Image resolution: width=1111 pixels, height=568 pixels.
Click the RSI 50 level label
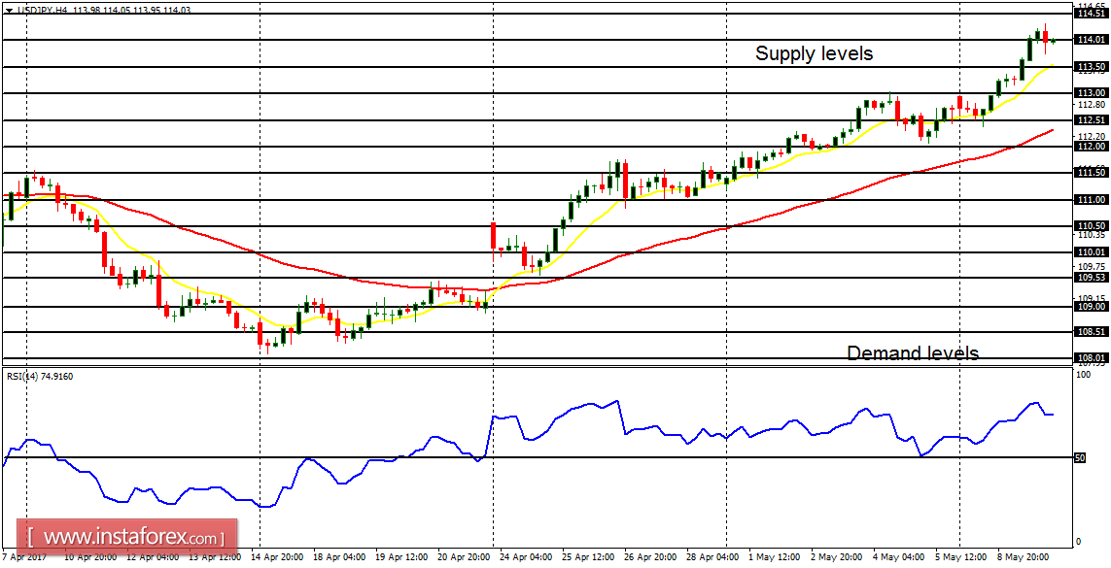click(x=1081, y=458)
